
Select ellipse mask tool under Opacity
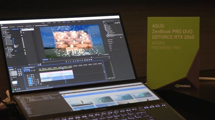pyautogui.click(x=6, y=38)
